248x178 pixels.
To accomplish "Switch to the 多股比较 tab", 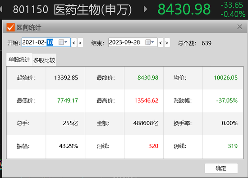I will click(44, 60).
